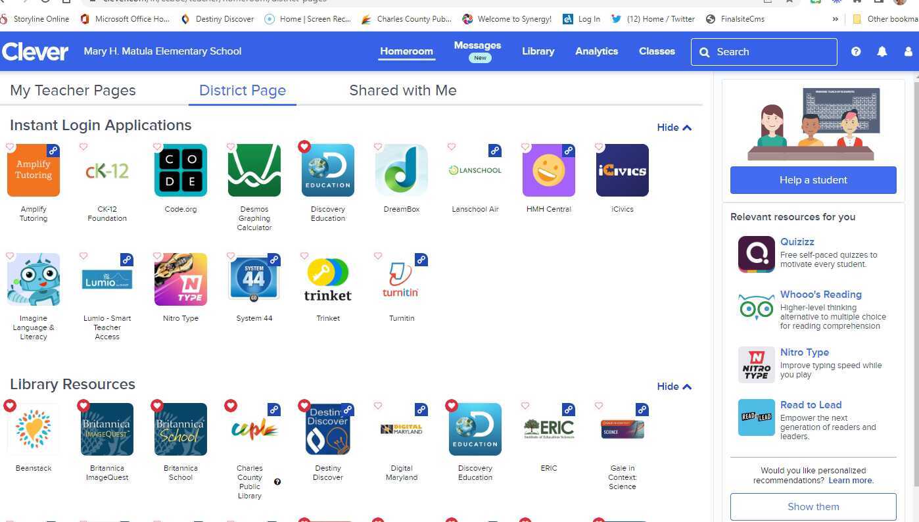Open Messages in the top navigation
Screen dimensions: 919x522
478,45
